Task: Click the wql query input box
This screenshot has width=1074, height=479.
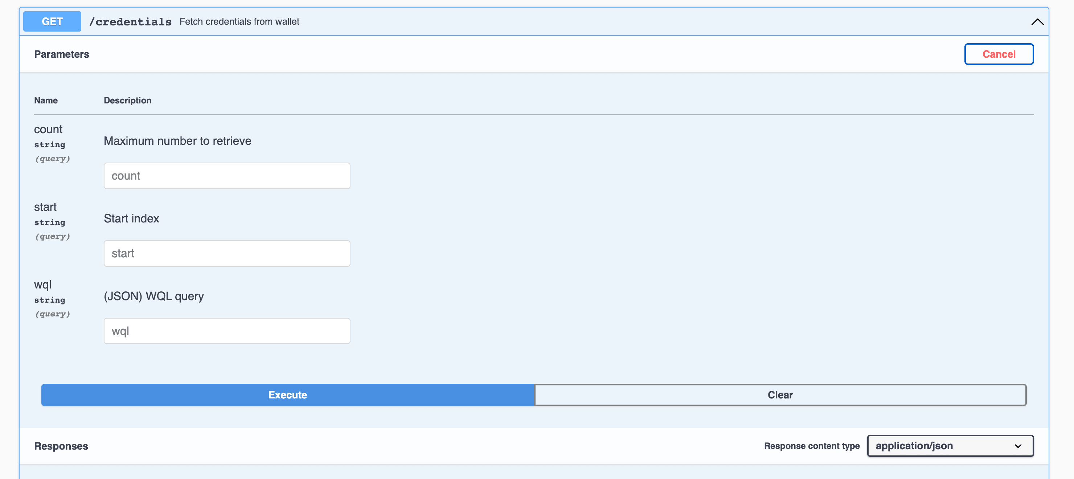Action: click(226, 331)
